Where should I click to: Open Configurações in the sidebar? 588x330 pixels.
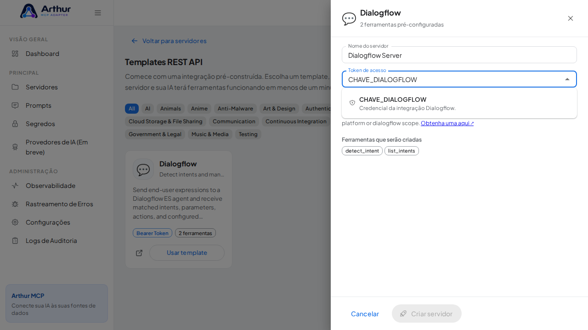(57, 222)
